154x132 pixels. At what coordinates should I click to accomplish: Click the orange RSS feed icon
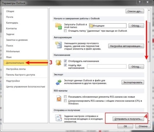tap(59, 98)
